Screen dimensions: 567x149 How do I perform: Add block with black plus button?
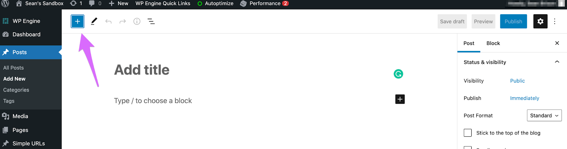[x=400, y=99]
